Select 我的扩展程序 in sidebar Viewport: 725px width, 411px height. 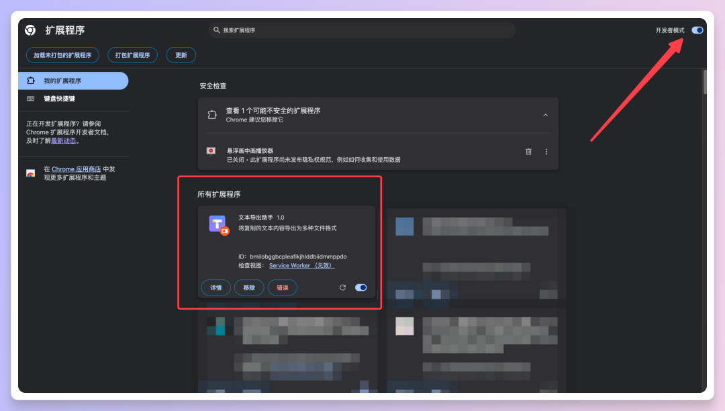[x=73, y=81]
